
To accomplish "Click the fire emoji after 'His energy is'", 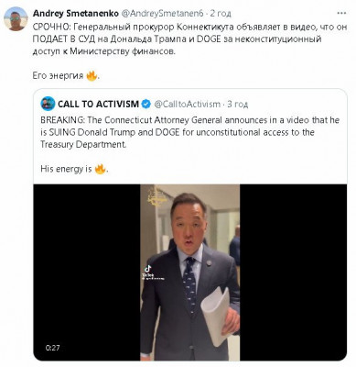I will pos(100,169).
